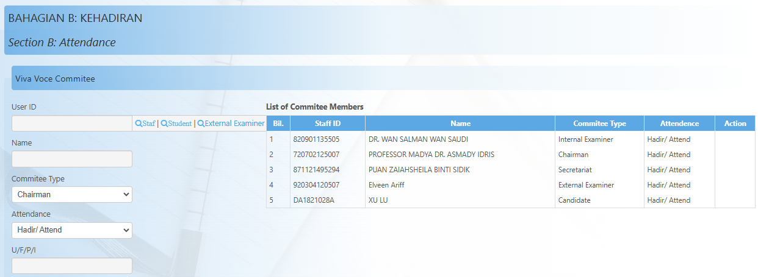Image resolution: width=758 pixels, height=277 pixels.
Task: Click staff ID 720702125007 in the table
Action: pos(316,155)
